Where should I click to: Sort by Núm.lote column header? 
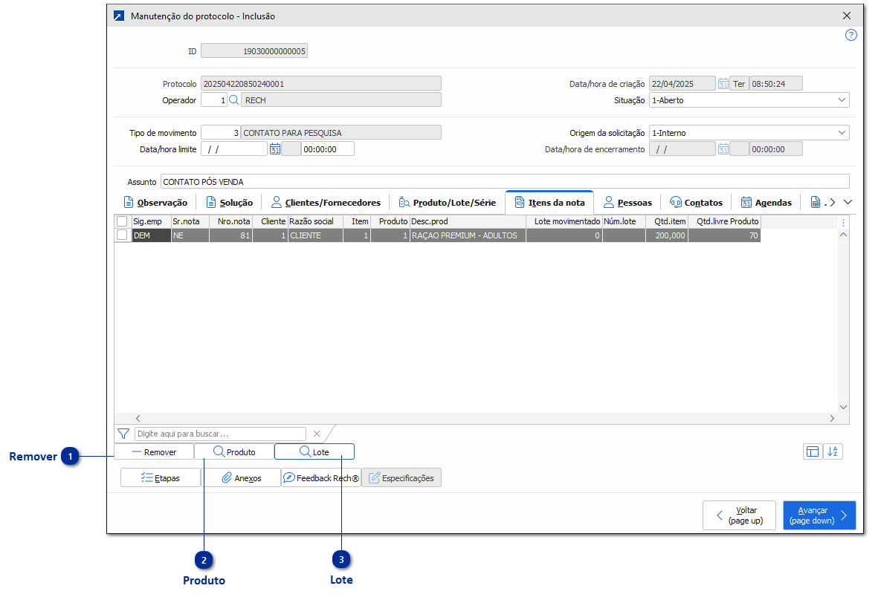click(624, 221)
